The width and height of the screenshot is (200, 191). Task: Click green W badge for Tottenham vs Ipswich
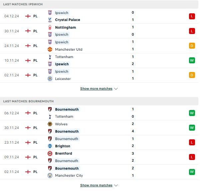pyautogui.click(x=192, y=60)
